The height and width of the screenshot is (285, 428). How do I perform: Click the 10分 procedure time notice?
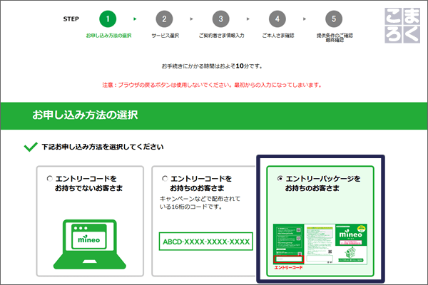point(212,66)
